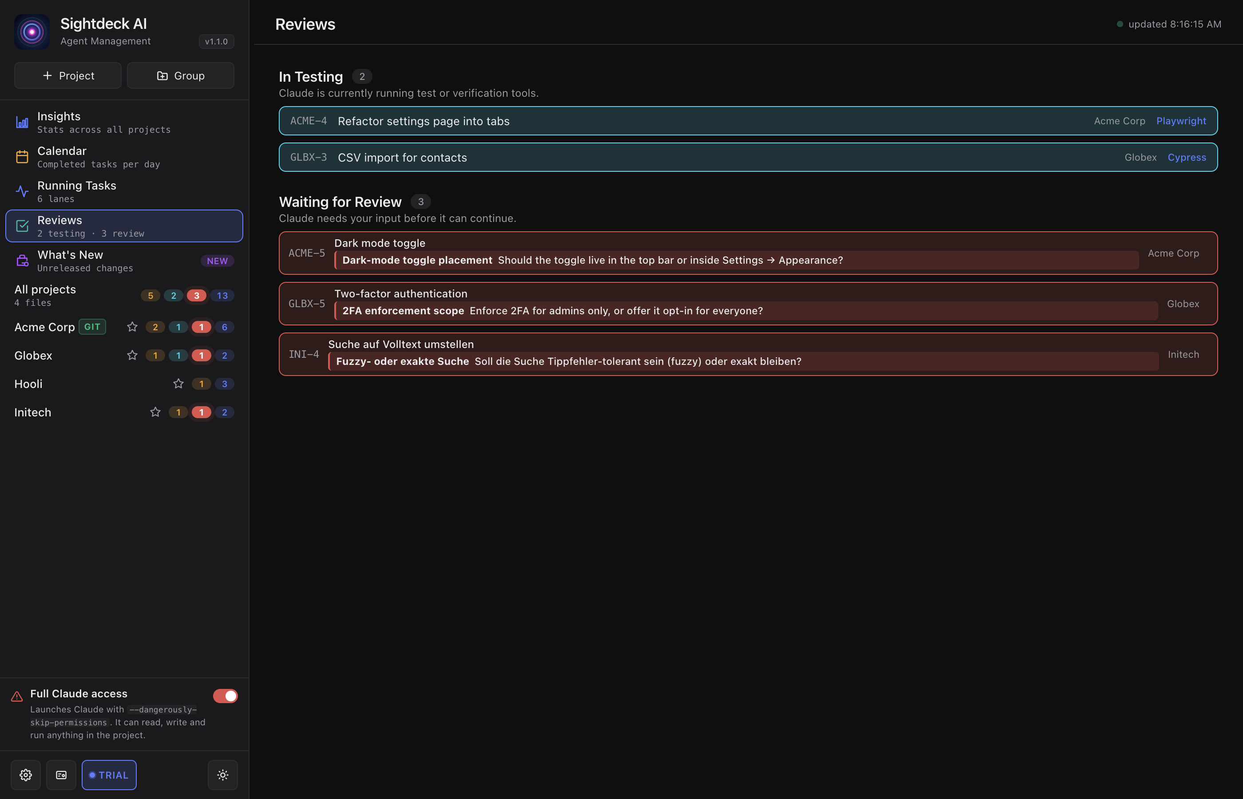This screenshot has height=799, width=1243.
Task: Click the red badge 3 in All projects
Action: [x=197, y=296]
